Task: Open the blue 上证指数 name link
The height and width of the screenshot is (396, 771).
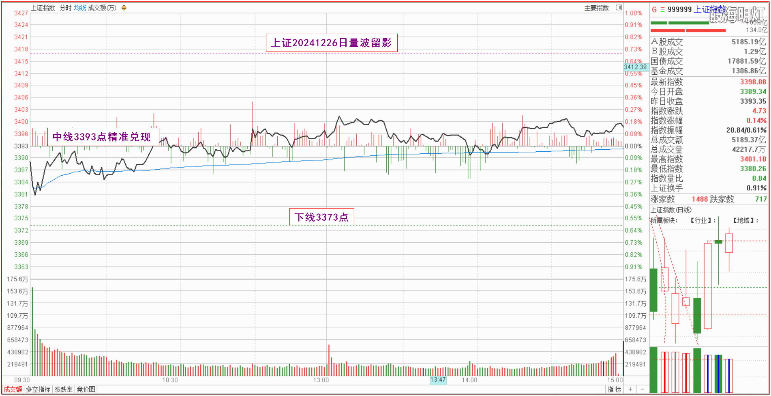Action: coord(709,9)
